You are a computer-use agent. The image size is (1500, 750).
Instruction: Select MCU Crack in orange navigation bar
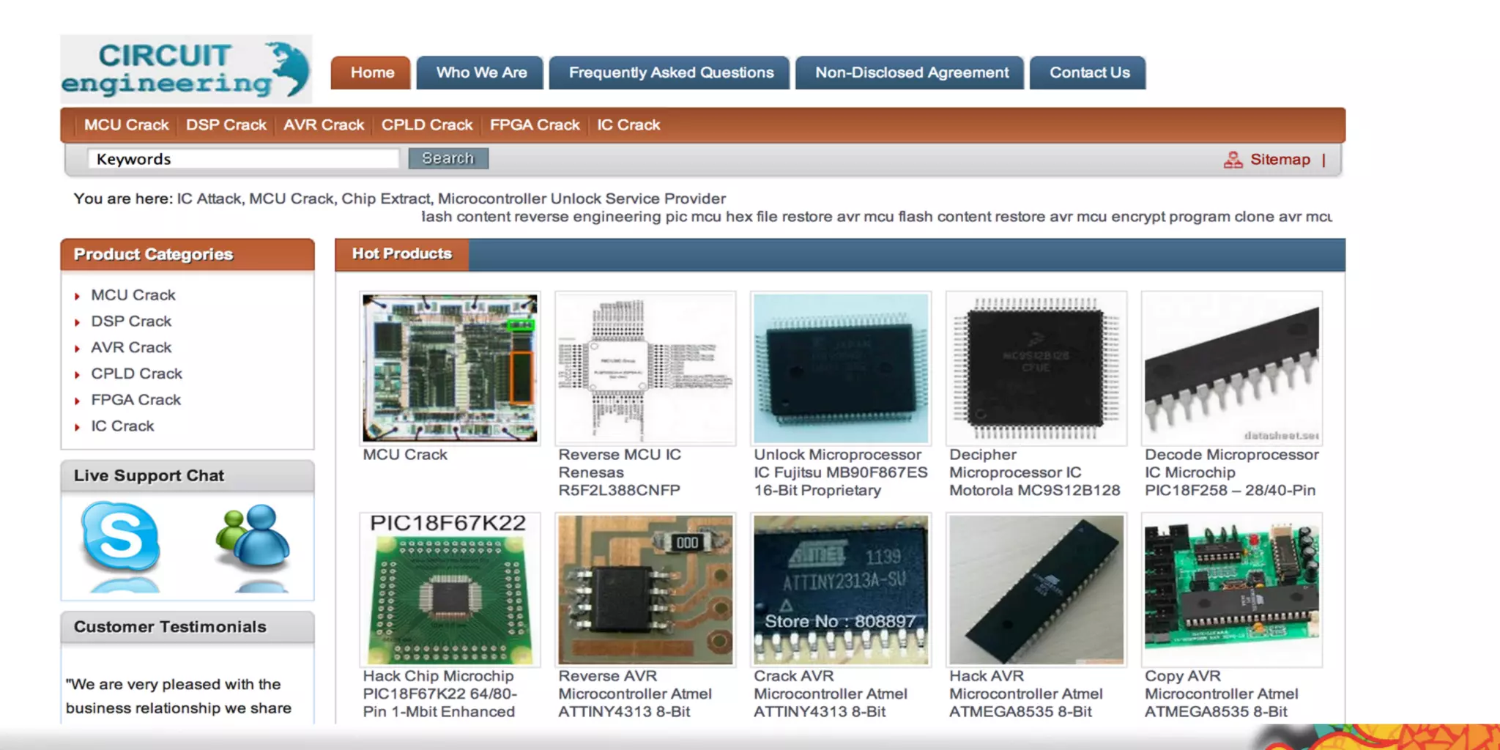(x=126, y=125)
